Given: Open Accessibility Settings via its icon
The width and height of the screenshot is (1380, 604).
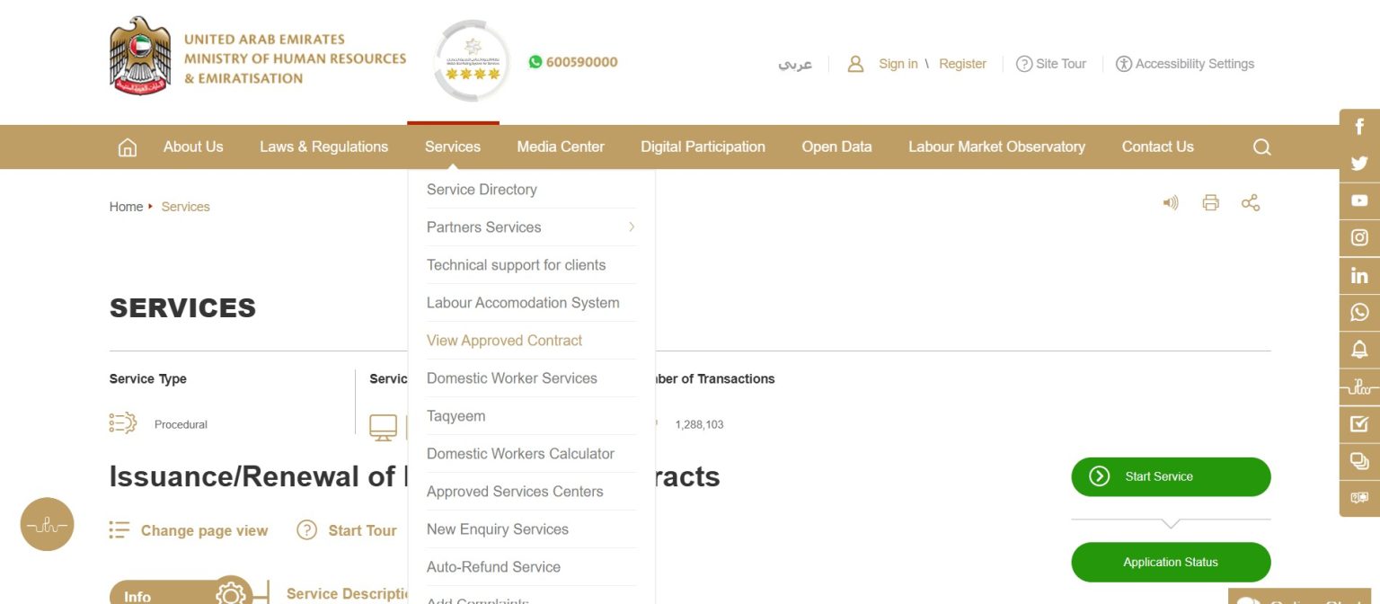Looking at the screenshot, I should click(x=1124, y=64).
